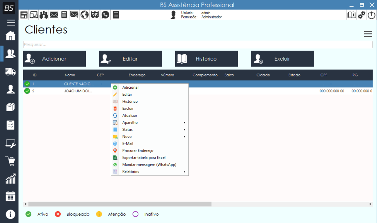Screen dimensions: 377x223
Task: Click the horizontal scrollbar under the table
Action: (120, 204)
